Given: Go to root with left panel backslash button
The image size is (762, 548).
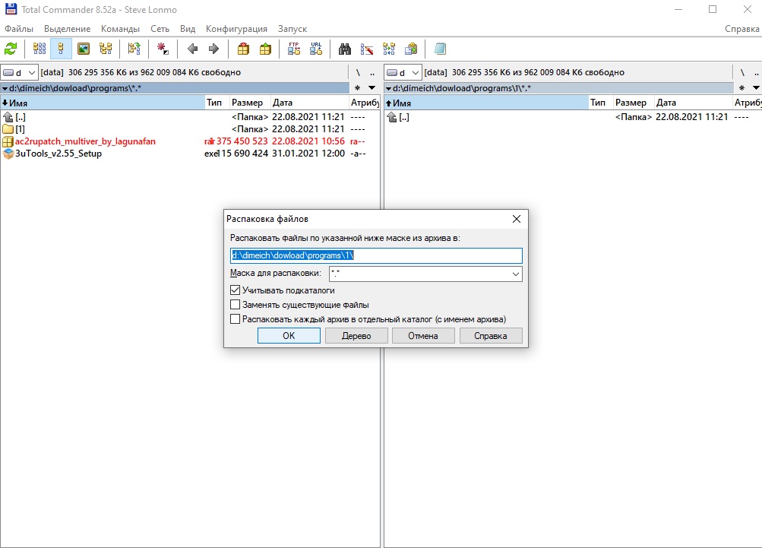Looking at the screenshot, I should tap(358, 72).
